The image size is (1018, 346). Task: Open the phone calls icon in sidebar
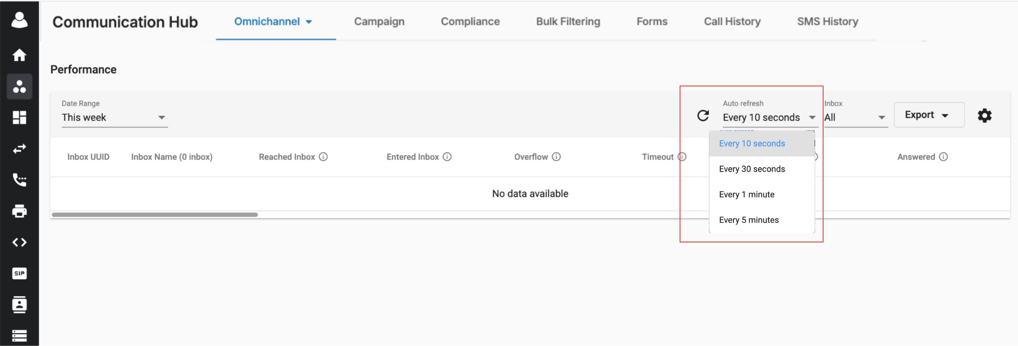coord(19,180)
